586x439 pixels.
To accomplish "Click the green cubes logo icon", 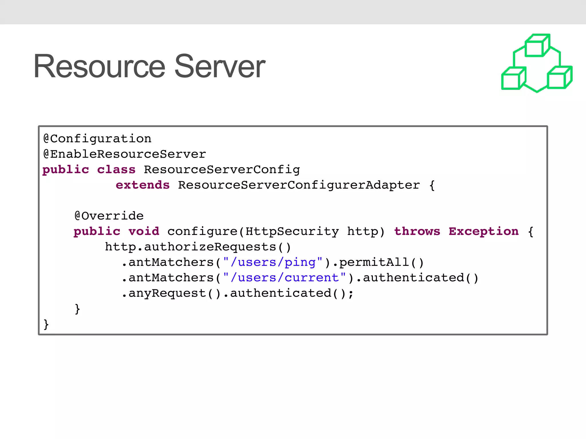I will point(537,63).
